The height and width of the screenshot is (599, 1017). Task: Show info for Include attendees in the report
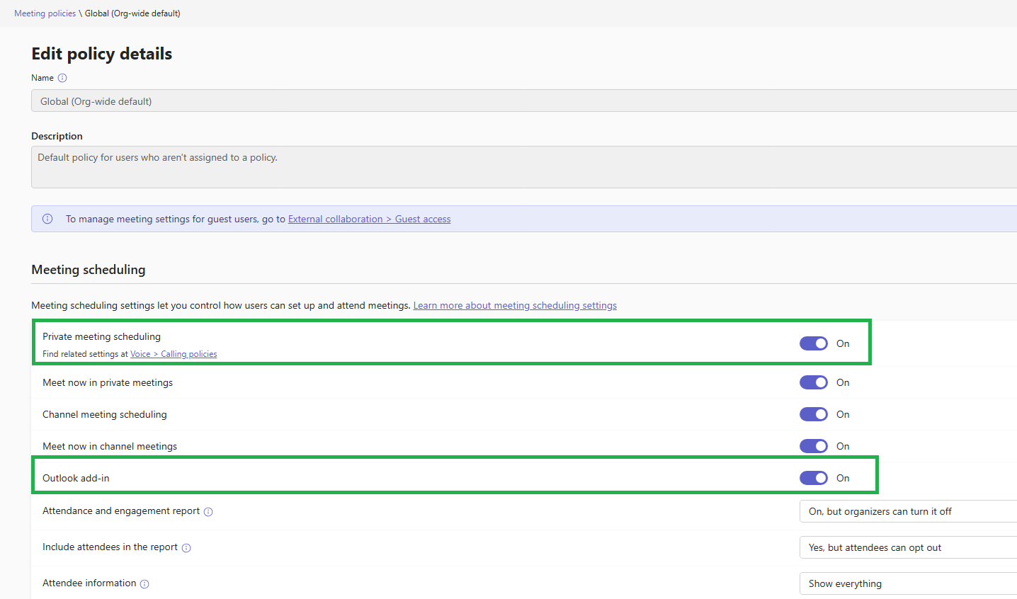186,548
